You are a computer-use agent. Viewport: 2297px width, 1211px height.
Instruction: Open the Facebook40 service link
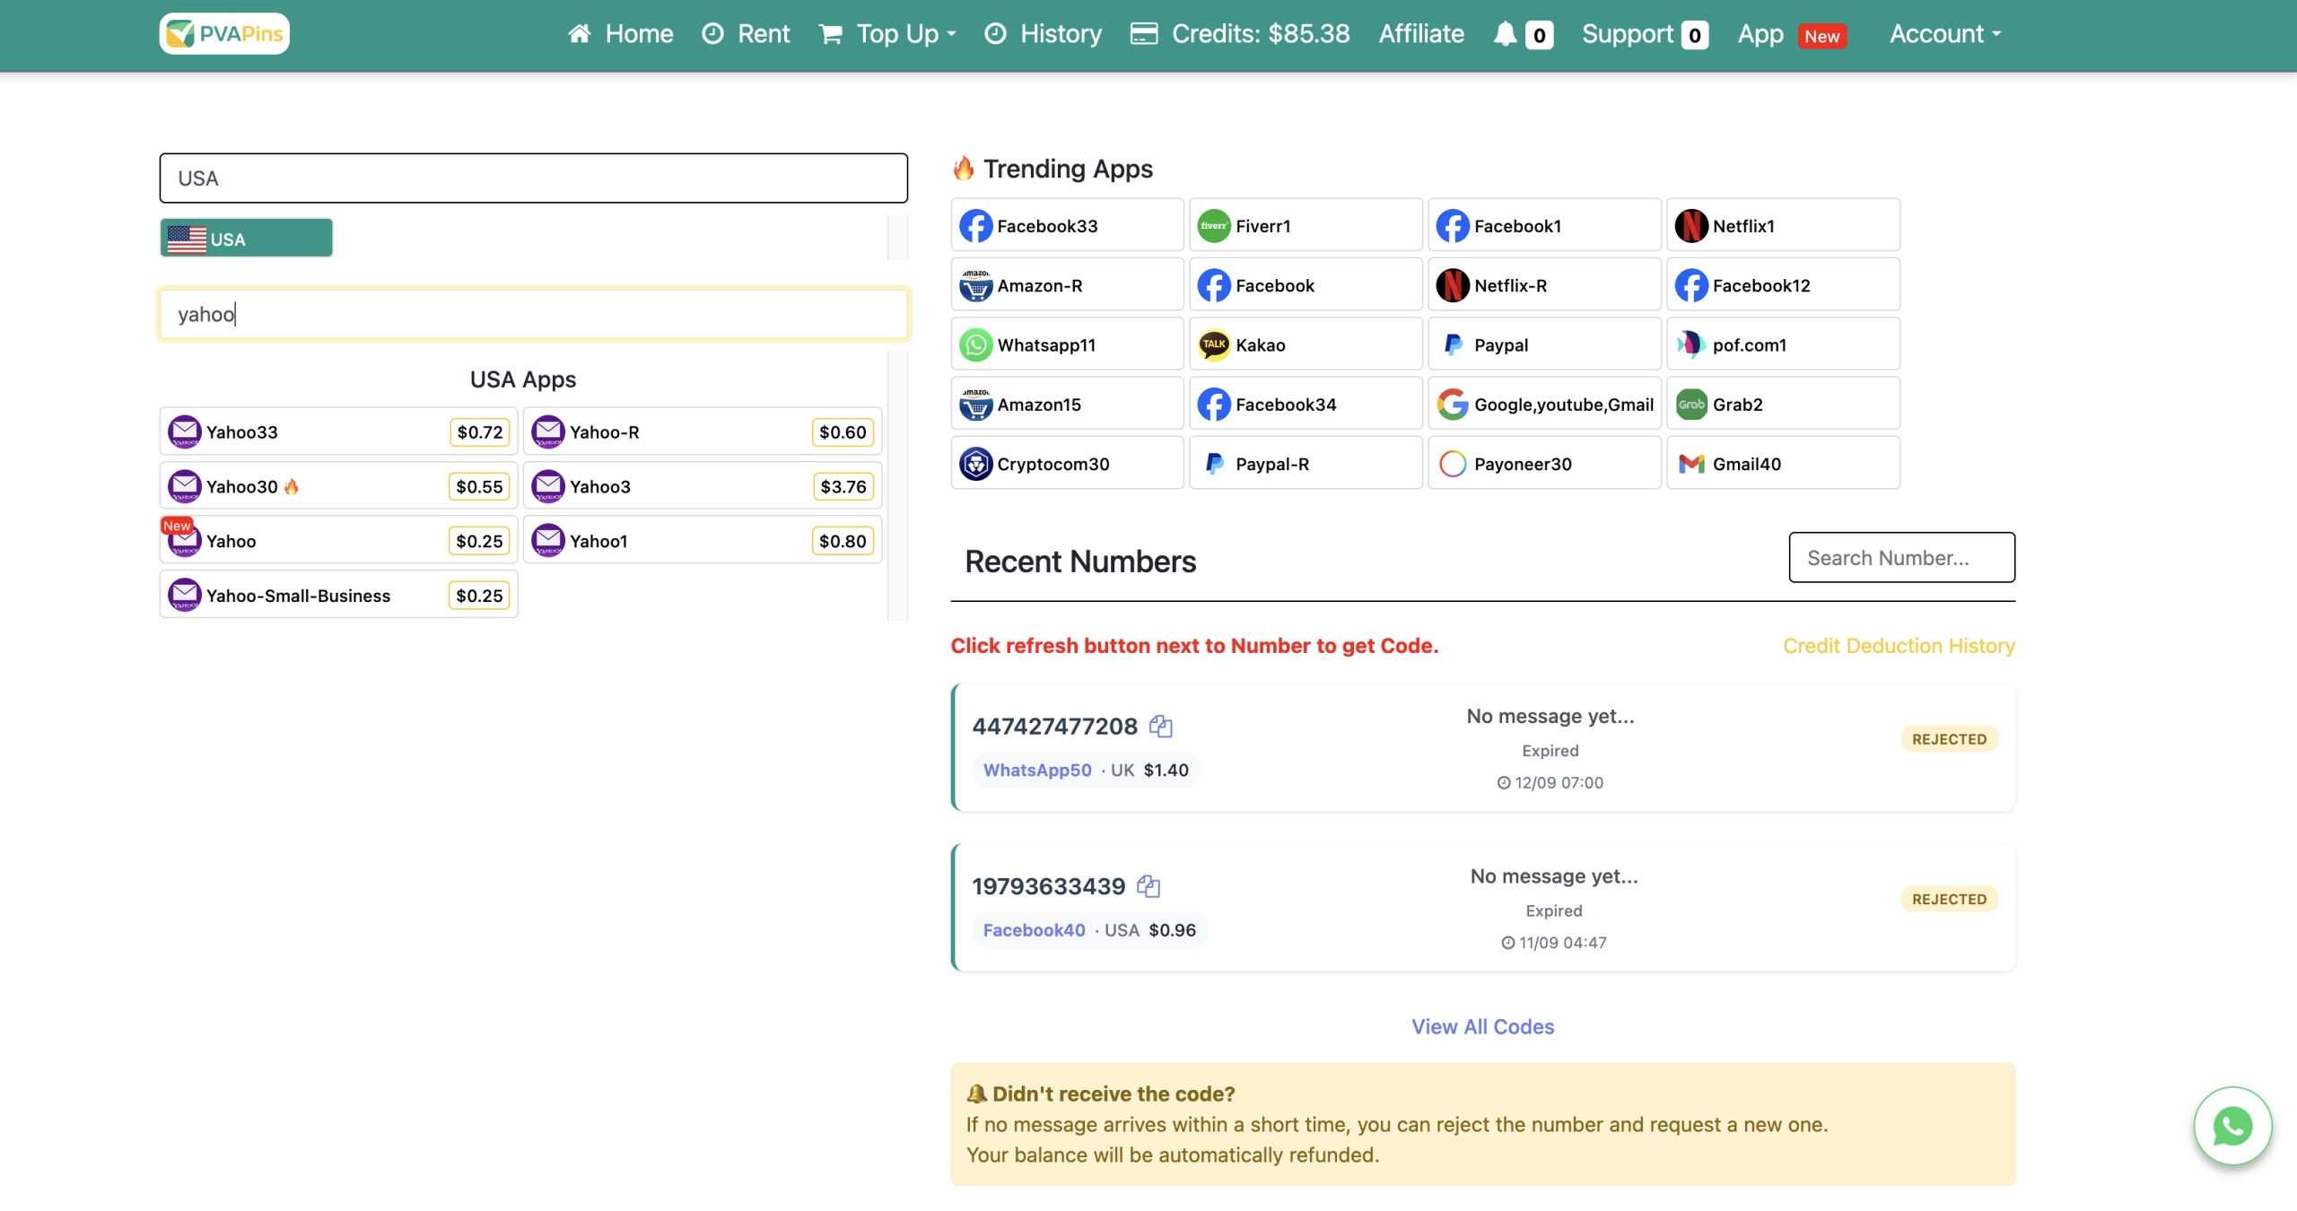1034,930
